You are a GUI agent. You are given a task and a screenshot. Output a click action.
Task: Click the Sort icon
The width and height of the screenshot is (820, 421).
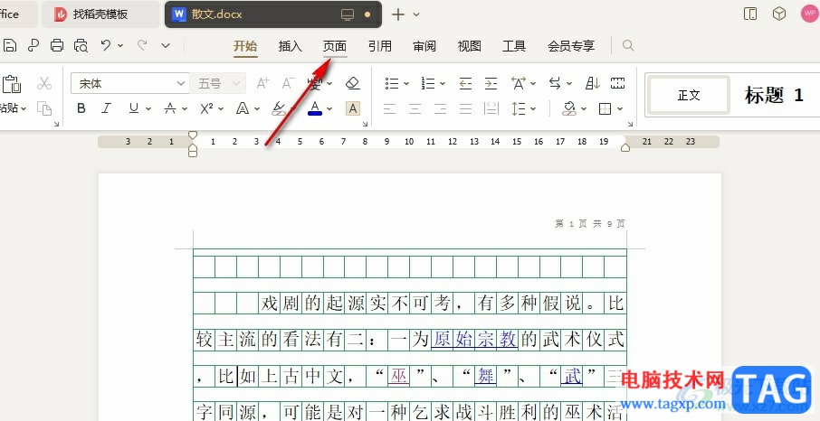(593, 83)
